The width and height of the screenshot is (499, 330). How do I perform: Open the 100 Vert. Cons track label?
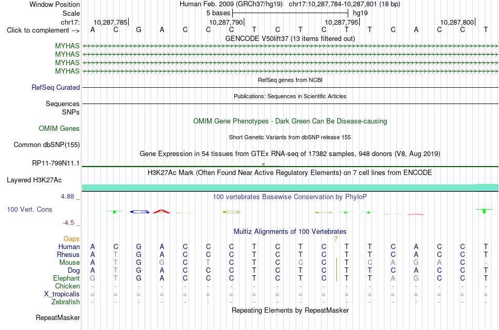29,209
